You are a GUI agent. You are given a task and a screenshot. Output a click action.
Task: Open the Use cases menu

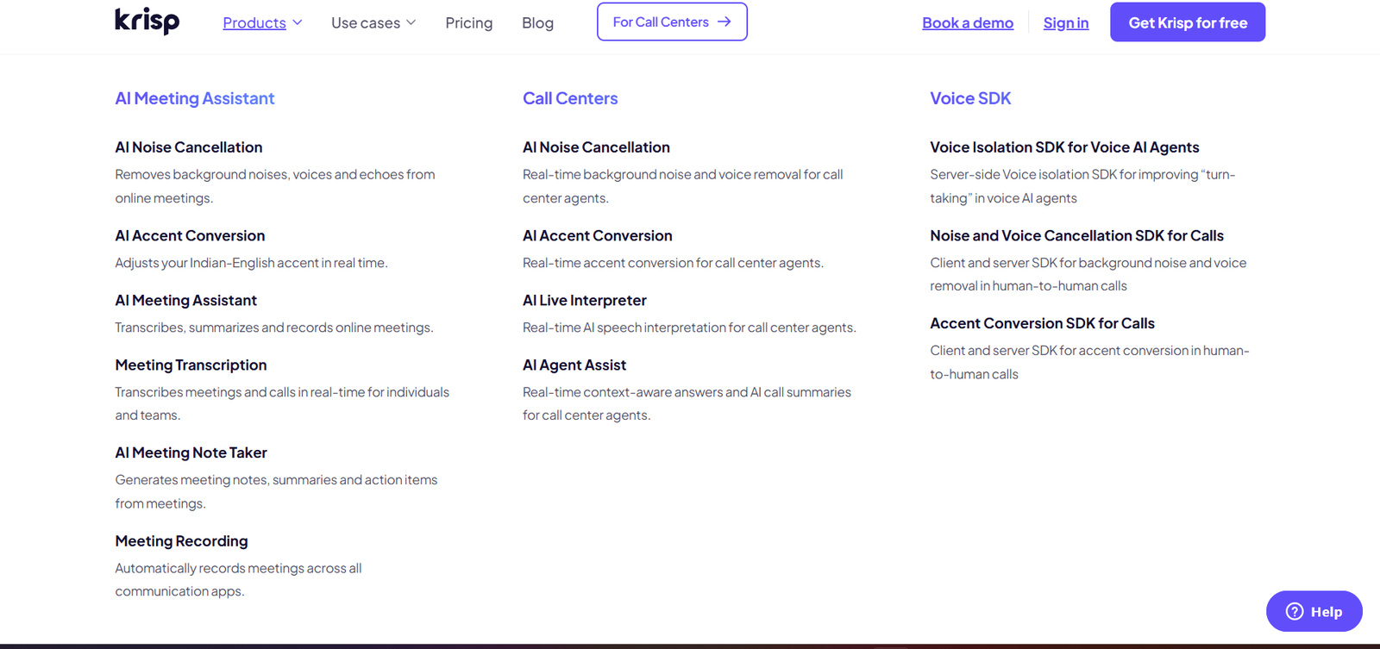tap(366, 22)
